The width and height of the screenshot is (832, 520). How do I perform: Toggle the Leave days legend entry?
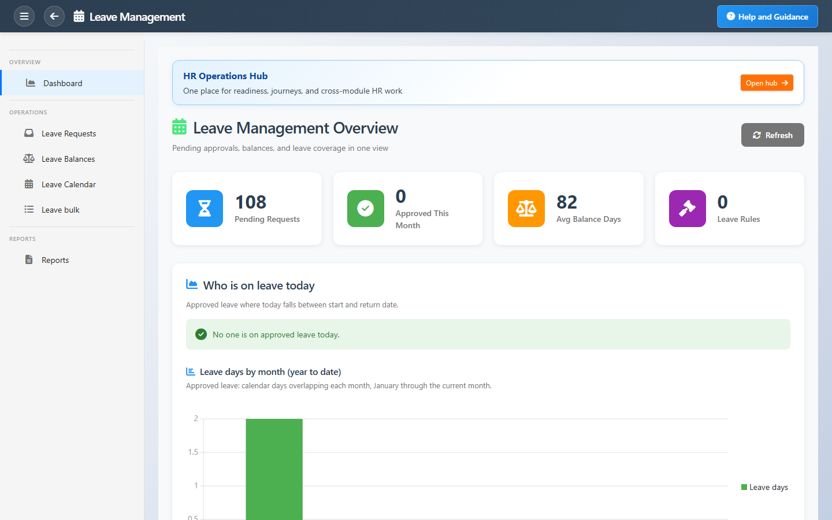764,487
